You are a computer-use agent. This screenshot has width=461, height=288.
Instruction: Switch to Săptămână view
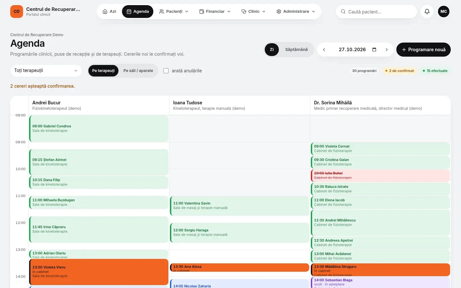[x=296, y=50]
